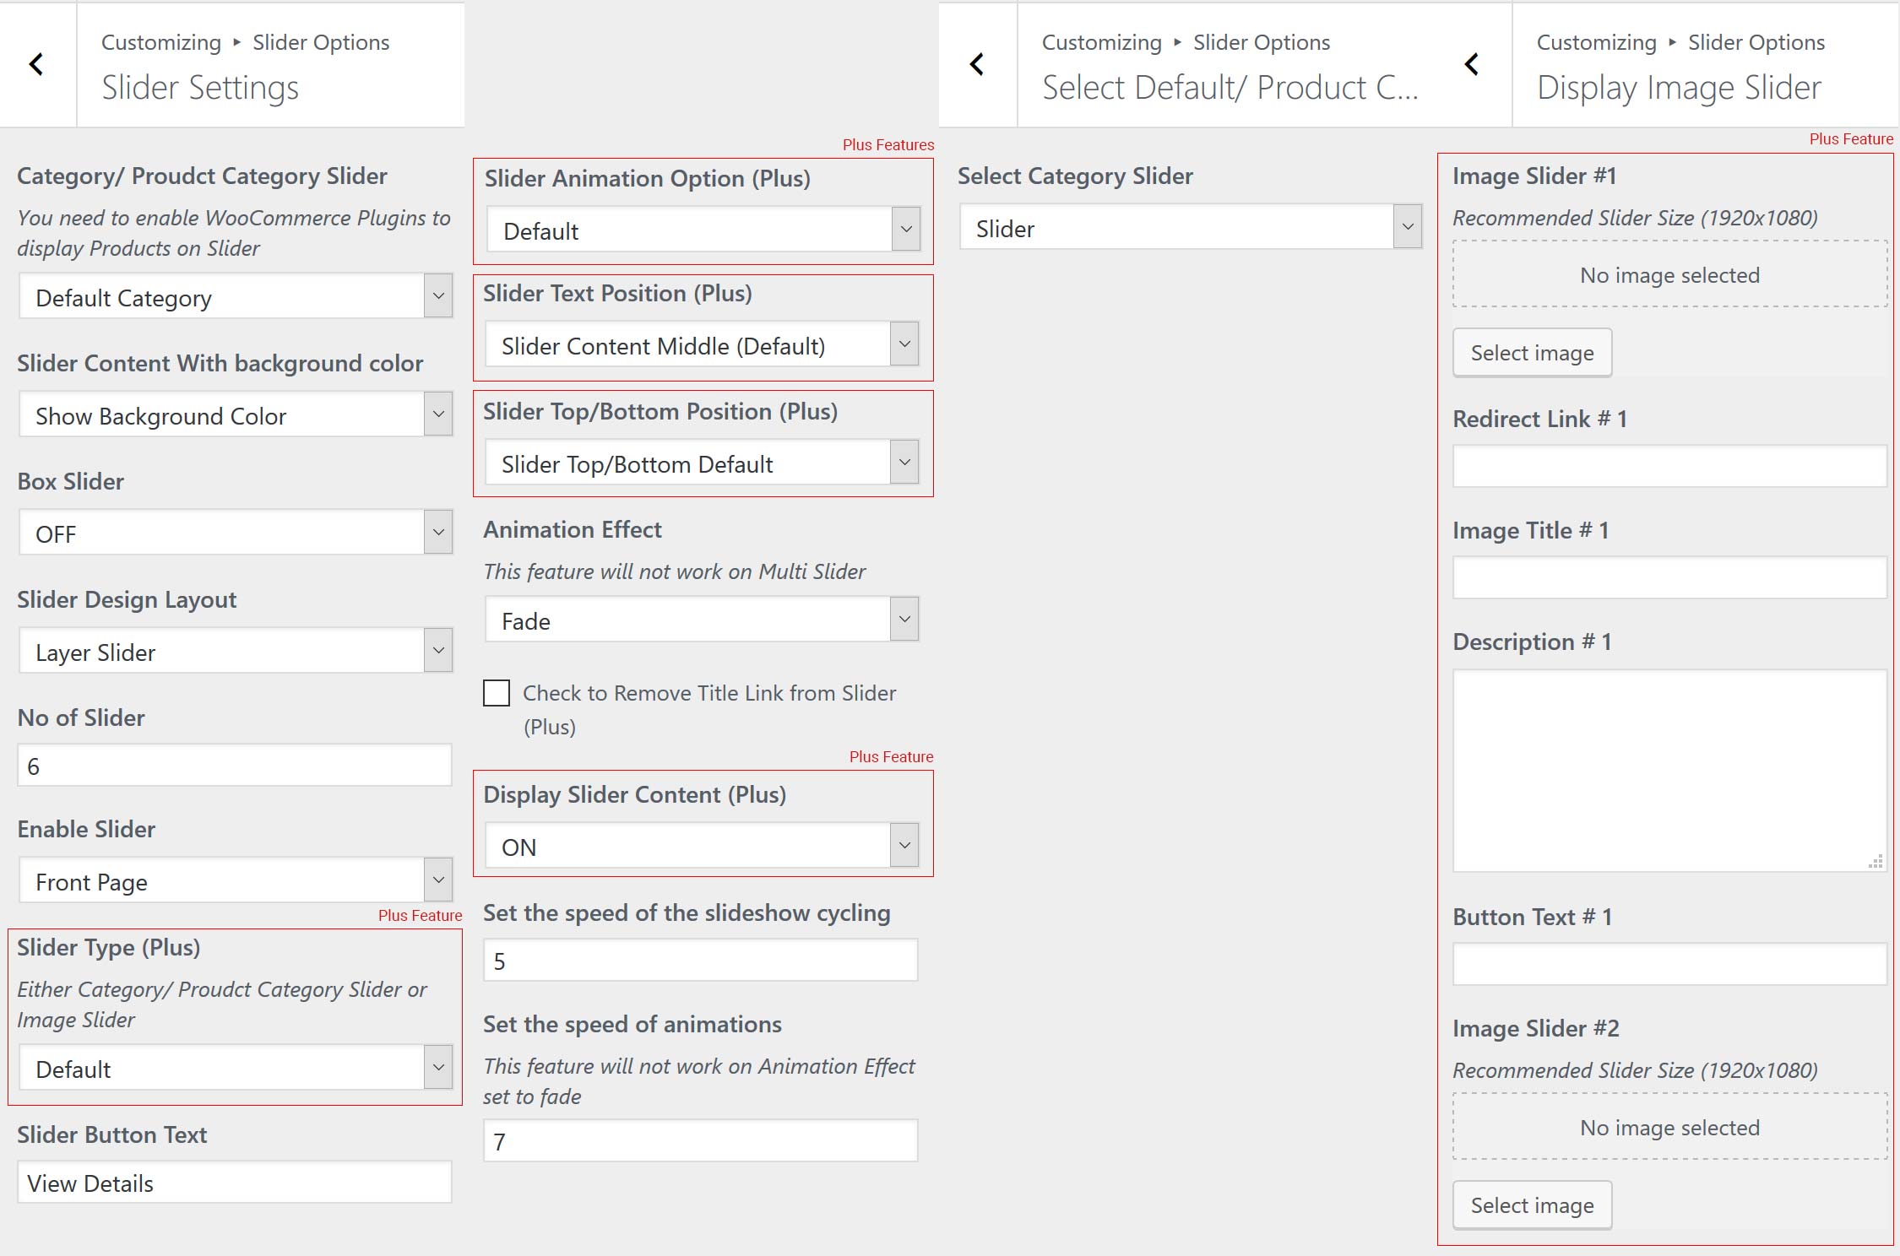Open Box Slider OFF dropdown
This screenshot has width=1900, height=1256.
235,533
